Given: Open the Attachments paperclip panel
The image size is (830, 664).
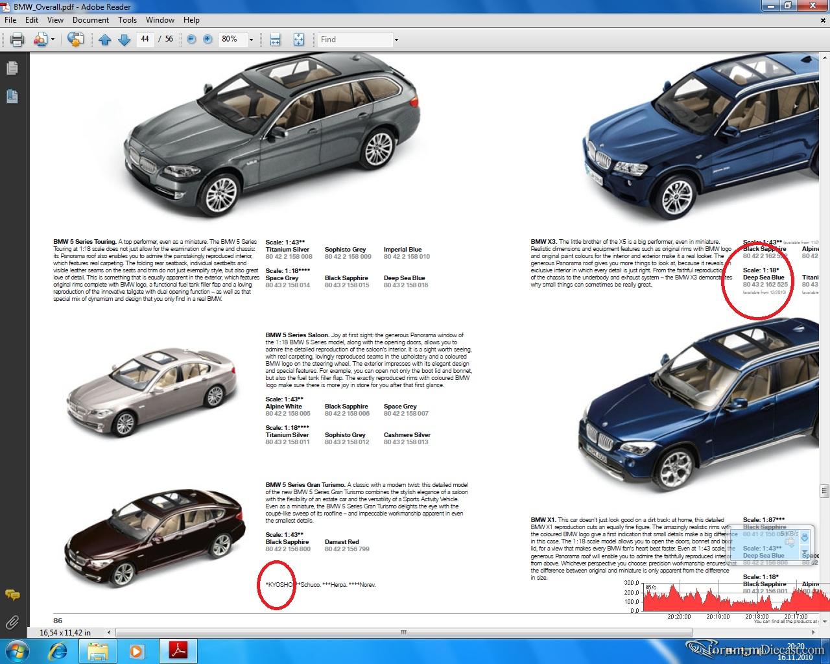Looking at the screenshot, I should (12, 623).
